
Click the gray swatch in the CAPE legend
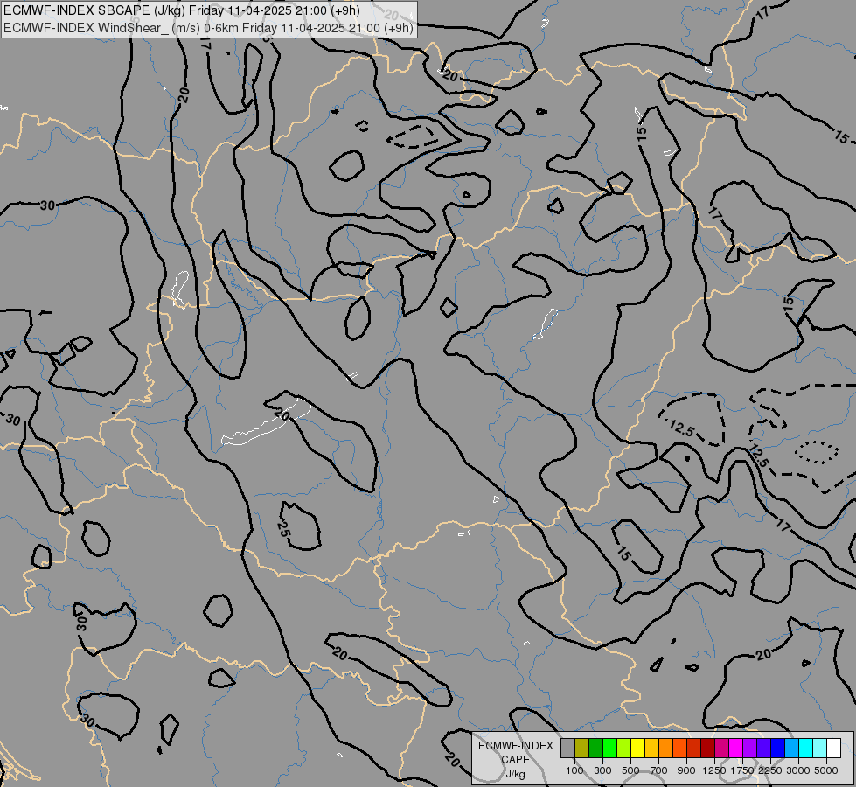point(567,749)
